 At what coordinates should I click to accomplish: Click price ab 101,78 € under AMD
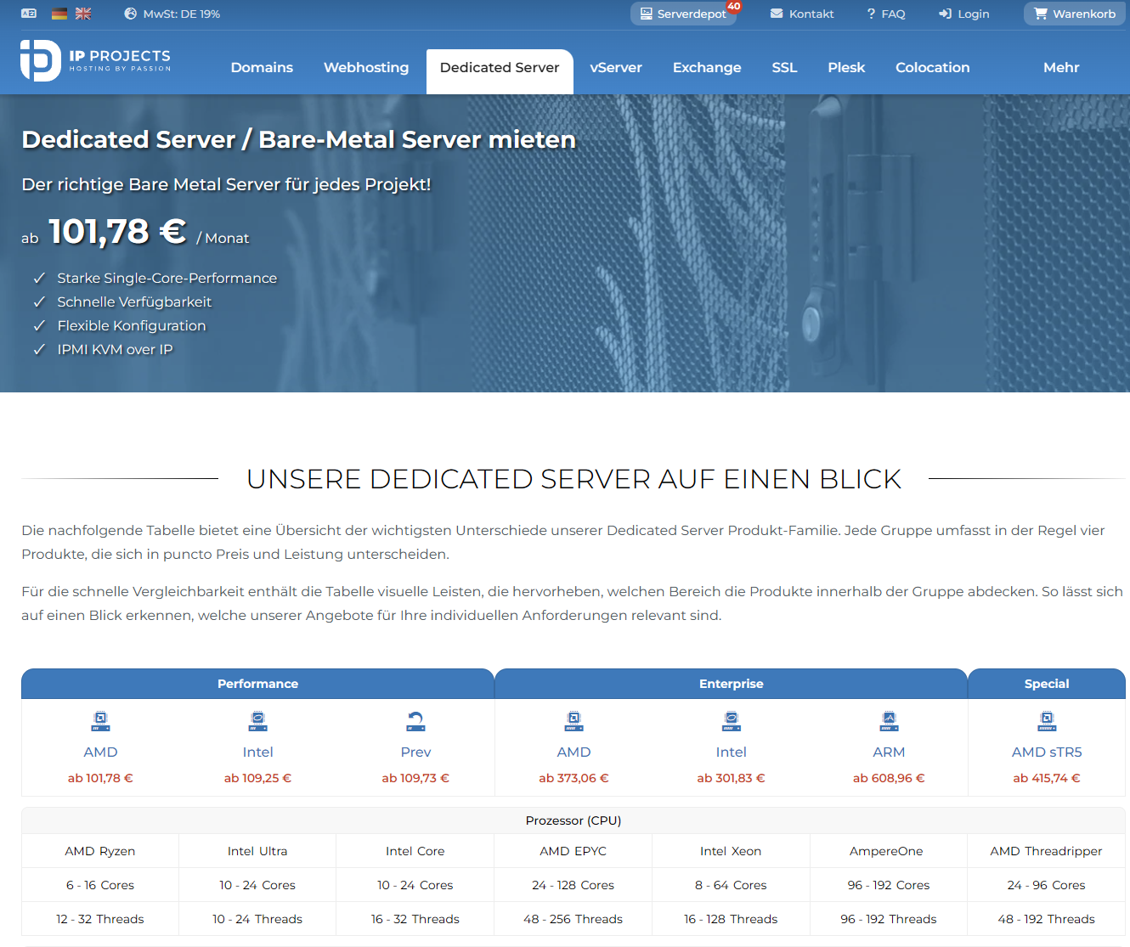(x=100, y=778)
